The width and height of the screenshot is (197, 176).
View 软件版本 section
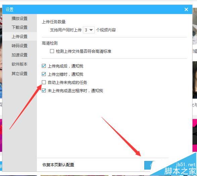coord(19,64)
